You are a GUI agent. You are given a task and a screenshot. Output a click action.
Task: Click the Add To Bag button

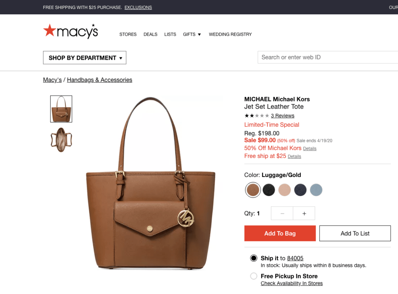(280, 233)
